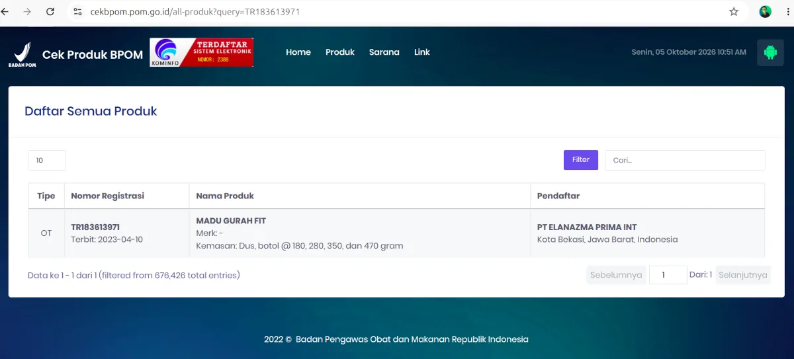Click the Badan POM logo

click(22, 54)
